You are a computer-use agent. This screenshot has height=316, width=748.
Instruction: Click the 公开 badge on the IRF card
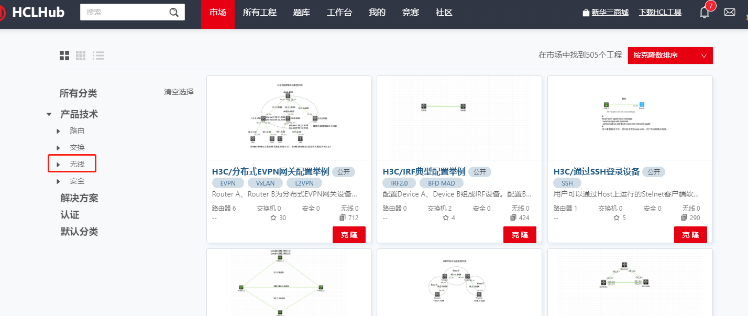(480, 172)
